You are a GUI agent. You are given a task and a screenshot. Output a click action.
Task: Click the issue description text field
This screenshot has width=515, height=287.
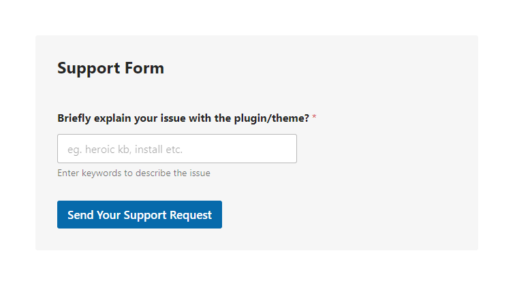(177, 148)
